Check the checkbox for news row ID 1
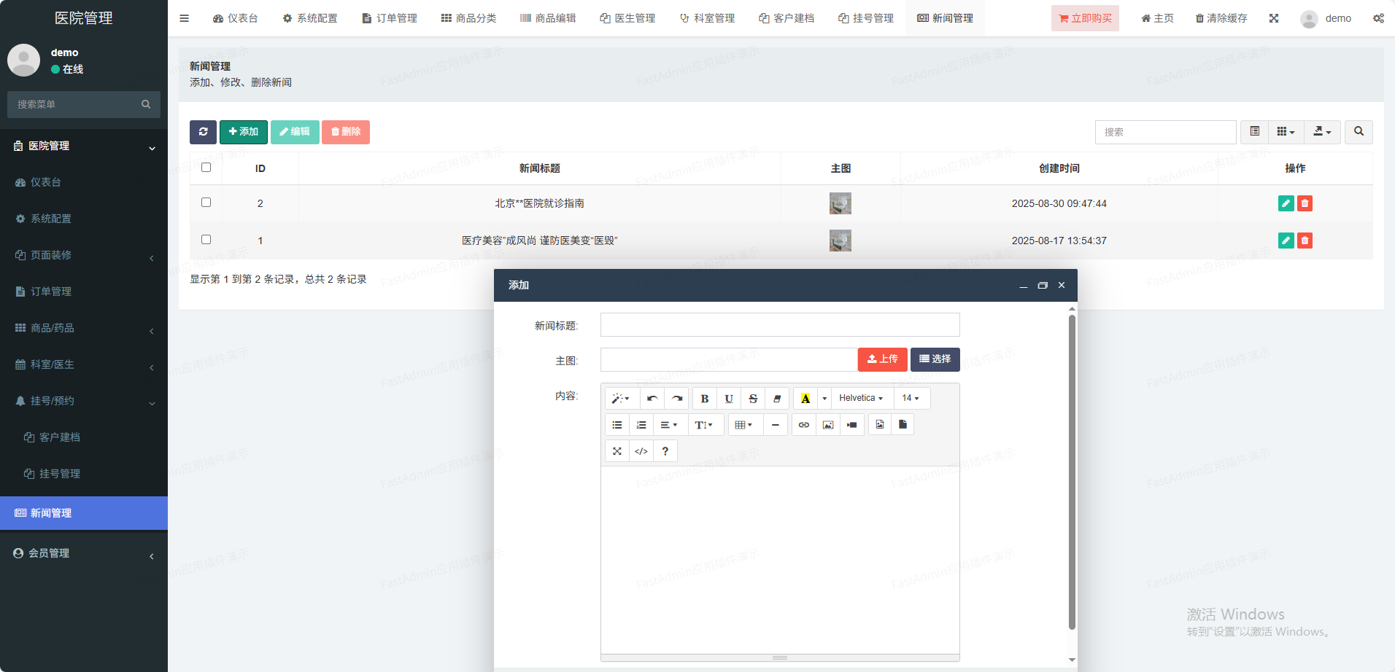The image size is (1395, 672). click(x=206, y=240)
